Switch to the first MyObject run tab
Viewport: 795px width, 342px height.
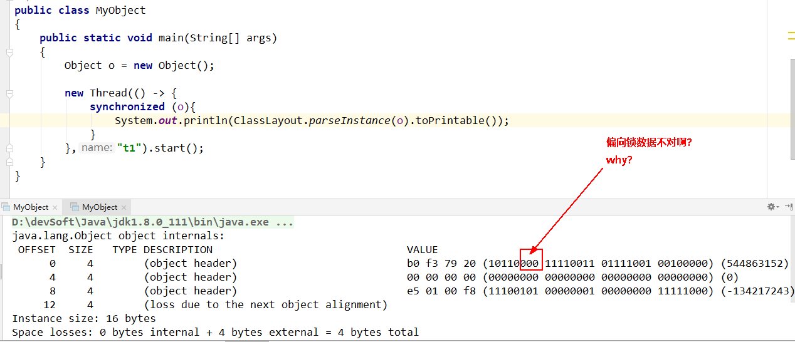click(30, 207)
